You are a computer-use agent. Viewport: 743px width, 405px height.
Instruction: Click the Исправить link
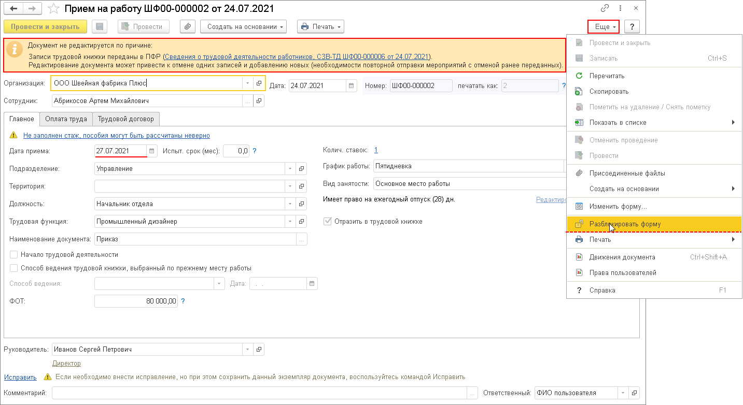coord(20,377)
